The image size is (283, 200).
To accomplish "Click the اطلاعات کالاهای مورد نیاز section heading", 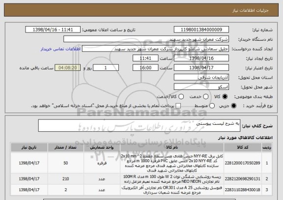I will pyautogui.click(x=245, y=138).
